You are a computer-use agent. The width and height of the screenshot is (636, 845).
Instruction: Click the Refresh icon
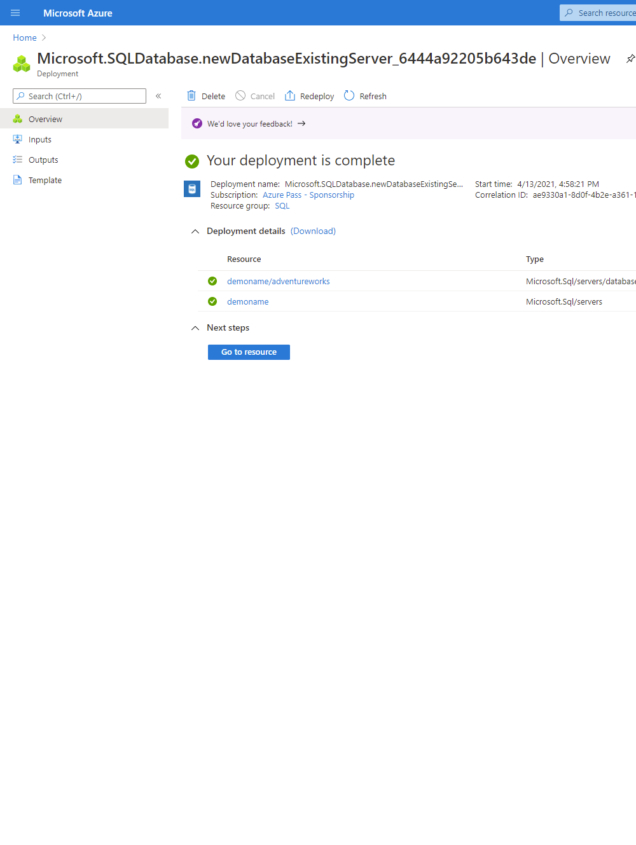(349, 95)
